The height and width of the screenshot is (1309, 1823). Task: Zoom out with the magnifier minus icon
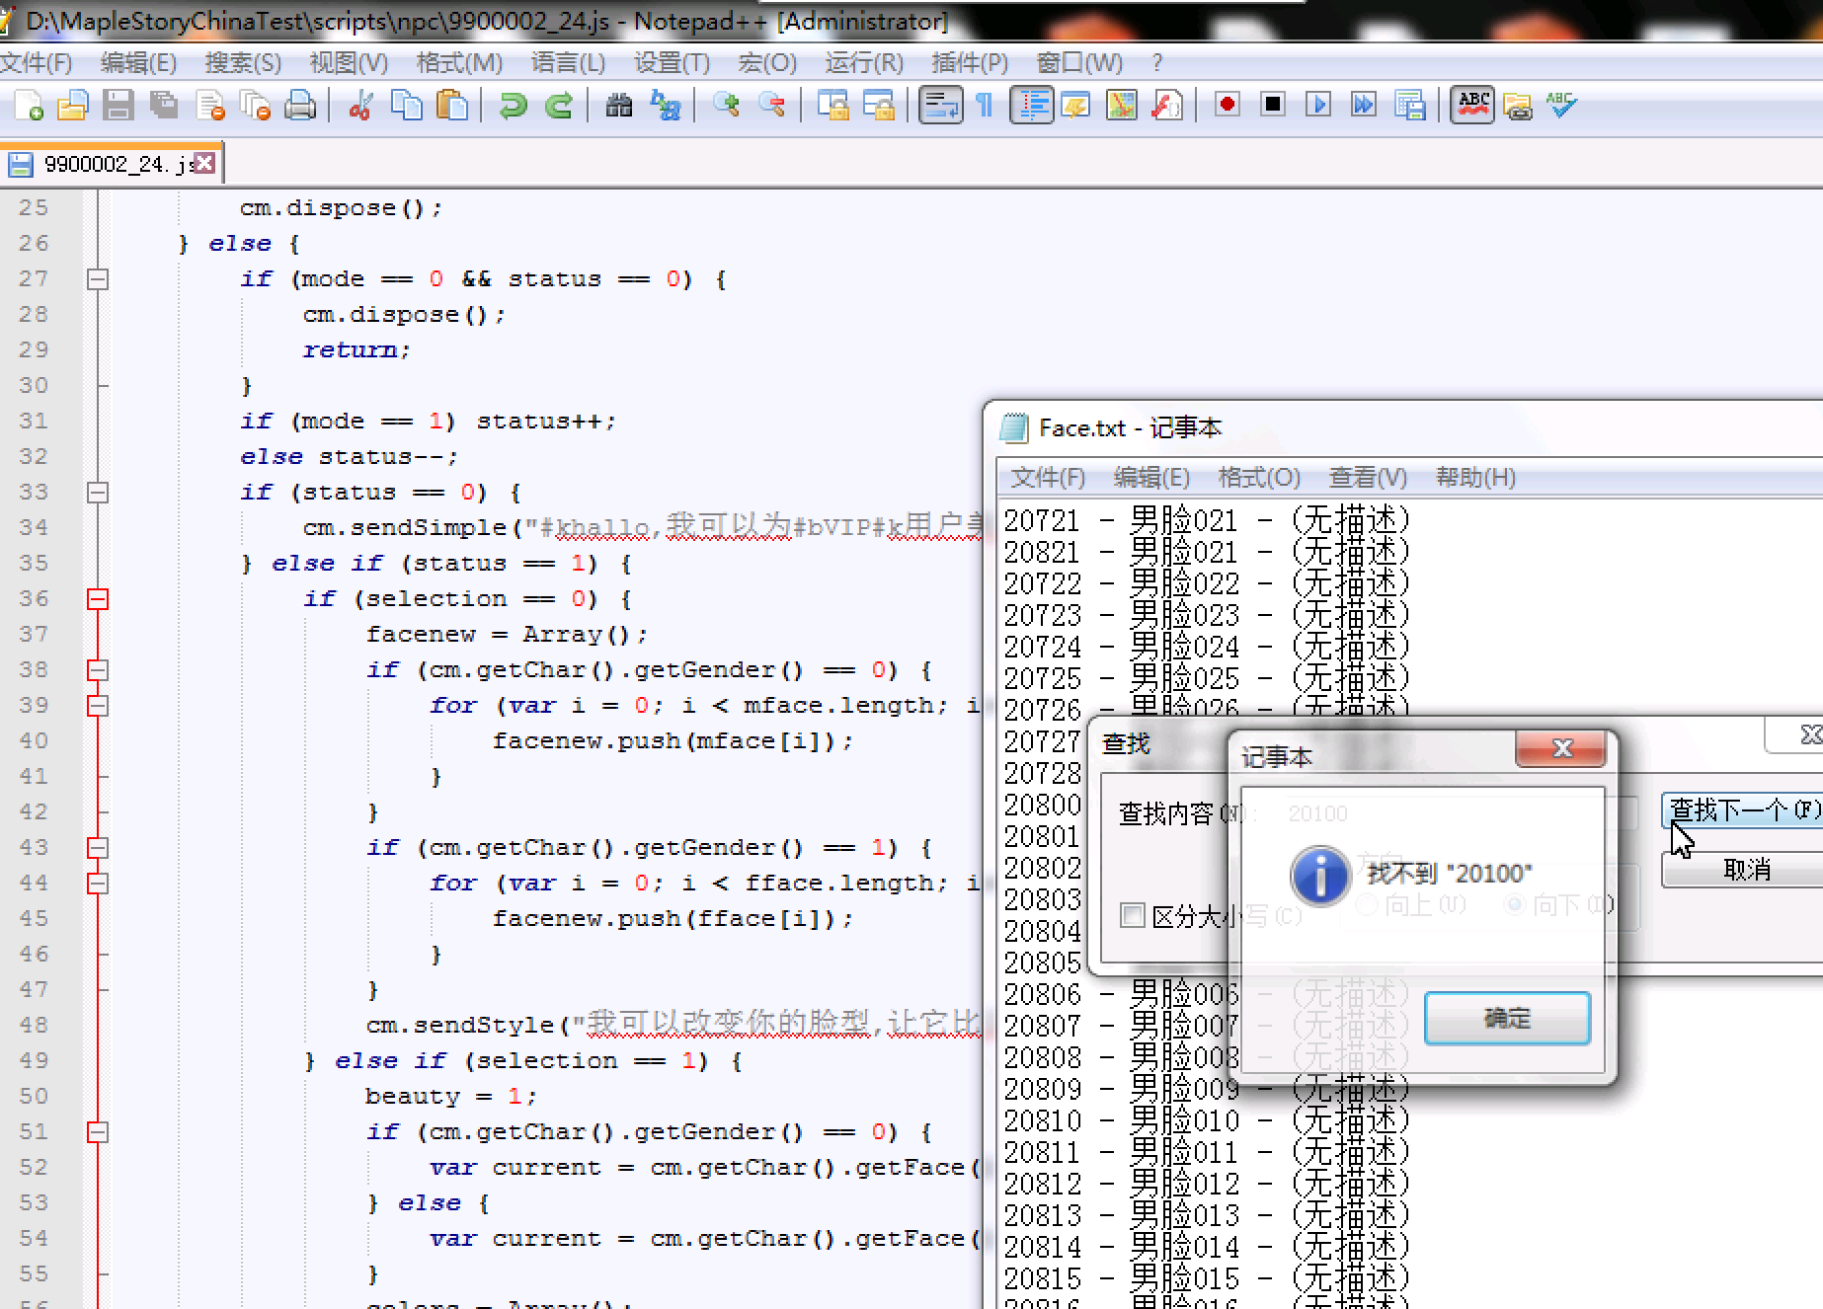point(772,106)
